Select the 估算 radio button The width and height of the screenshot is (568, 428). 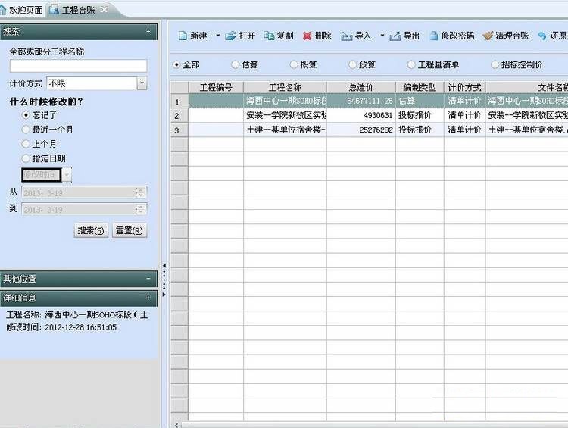235,65
